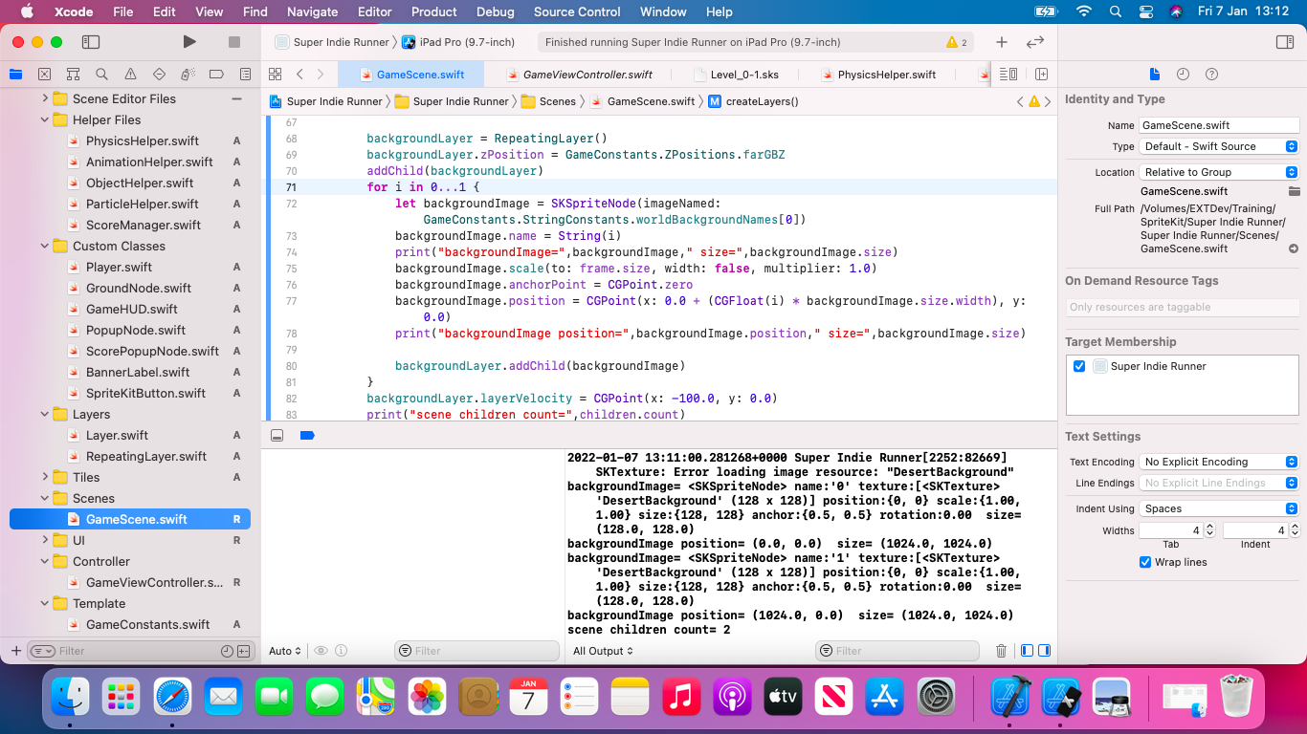Click the Library plus button in the toolbar
1307x734 pixels.
pyautogui.click(x=1001, y=42)
